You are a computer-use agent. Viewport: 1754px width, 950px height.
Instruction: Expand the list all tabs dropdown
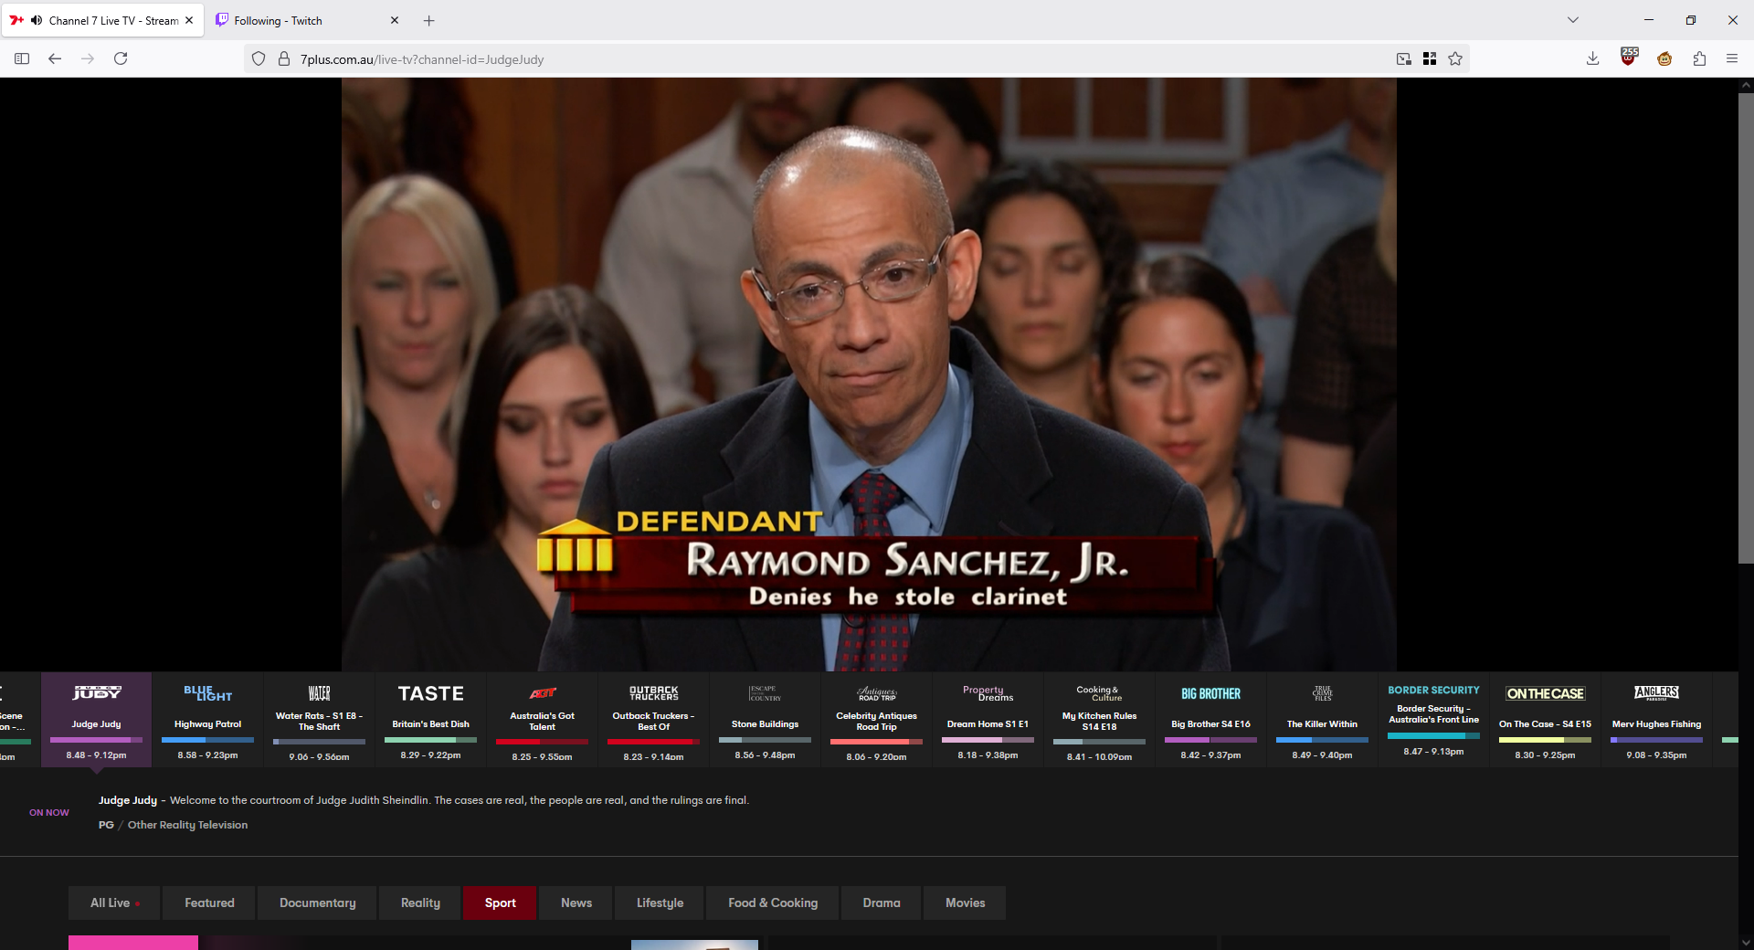click(1573, 20)
